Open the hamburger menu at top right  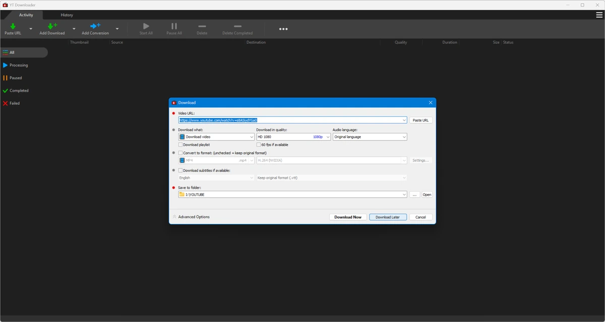599,15
